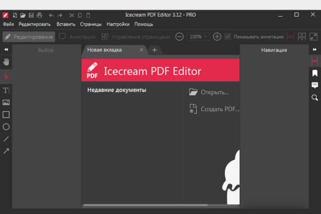Viewport: 321px width, 214px height.
Task: Zoom out with the minus button
Action: point(180,37)
